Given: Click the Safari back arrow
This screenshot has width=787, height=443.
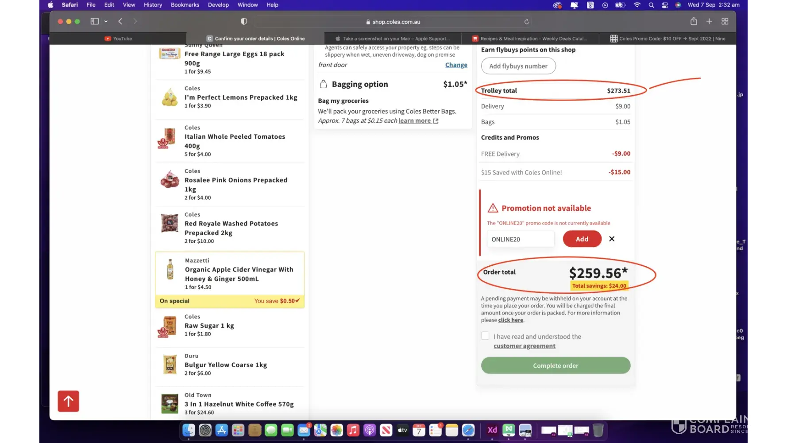Looking at the screenshot, I should pos(120,21).
